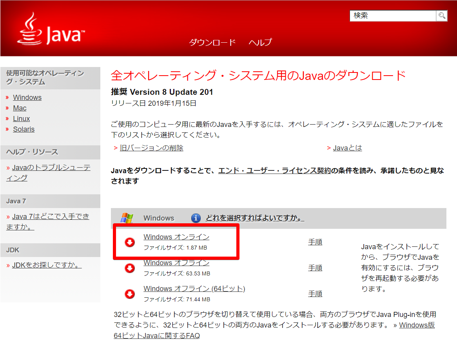Click the Windows logo in the downloads table header
Viewport: 457px width, 362px height.
tap(127, 218)
